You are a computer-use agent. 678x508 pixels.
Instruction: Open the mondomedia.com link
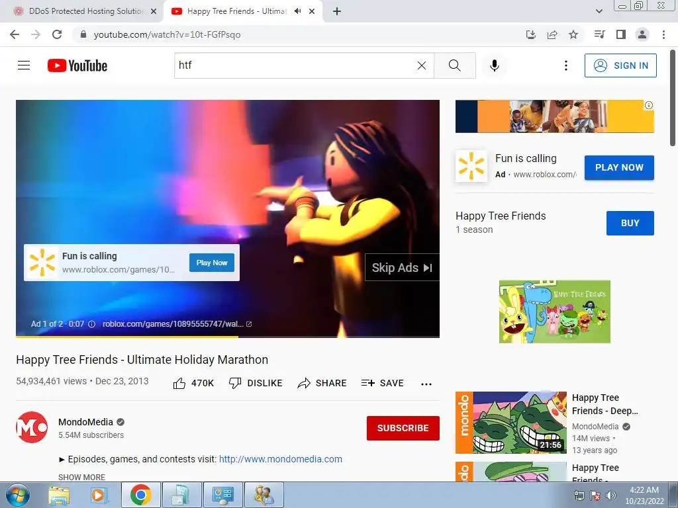pyautogui.click(x=281, y=459)
